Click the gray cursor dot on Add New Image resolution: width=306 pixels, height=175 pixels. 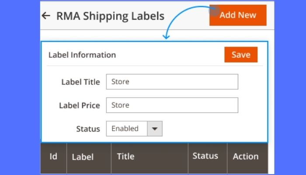(x=214, y=10)
